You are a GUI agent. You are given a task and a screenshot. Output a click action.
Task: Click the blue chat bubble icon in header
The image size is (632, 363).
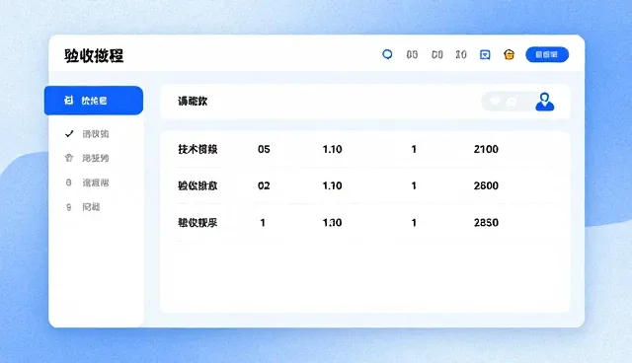(x=387, y=54)
